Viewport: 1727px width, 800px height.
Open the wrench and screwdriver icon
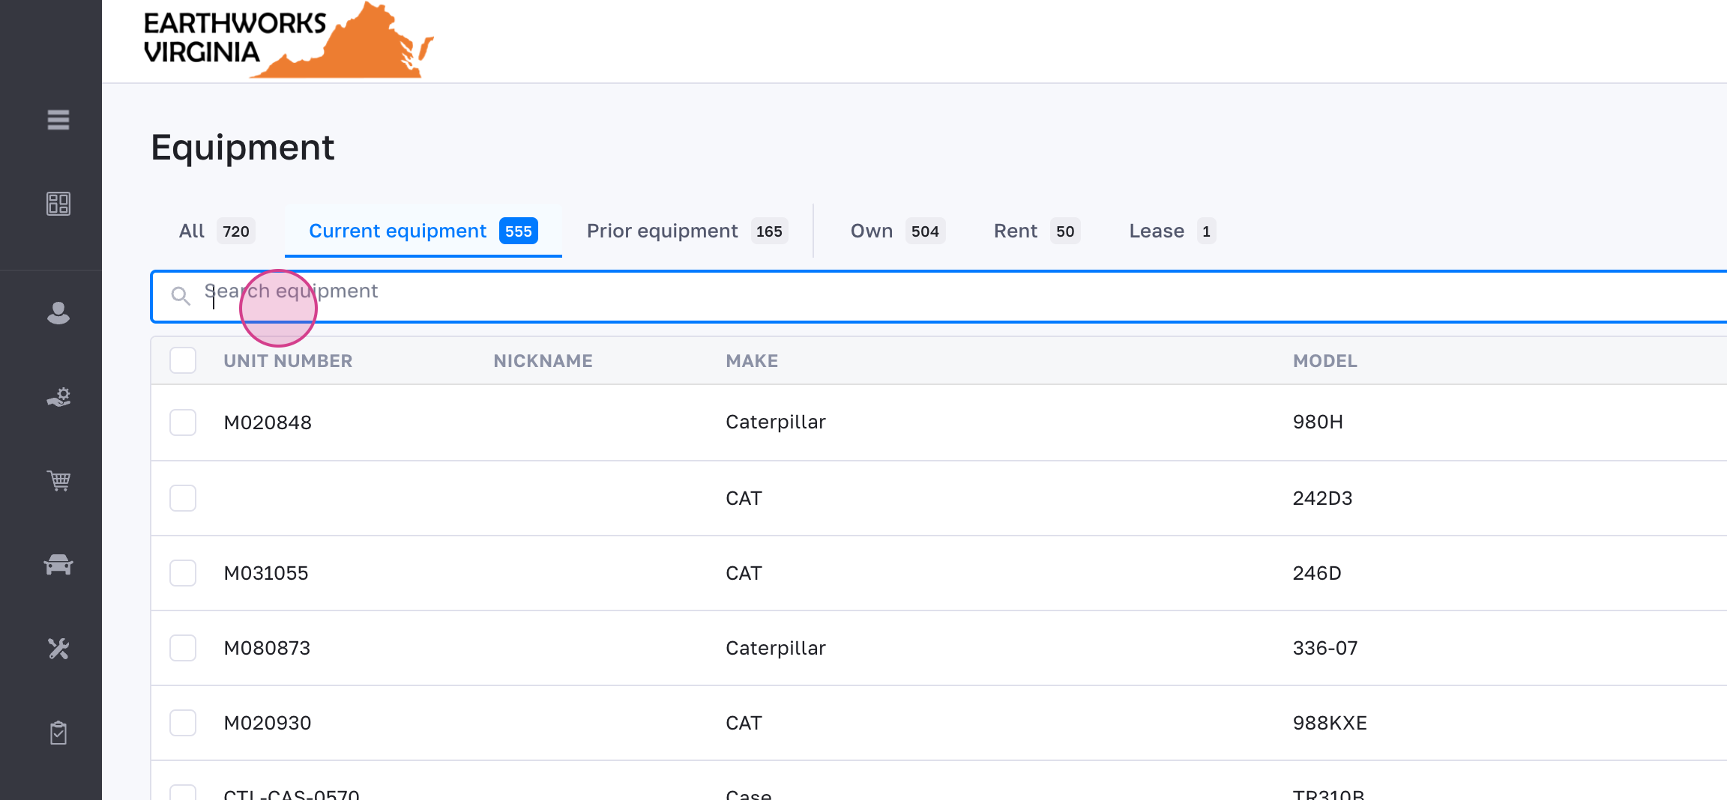click(58, 648)
